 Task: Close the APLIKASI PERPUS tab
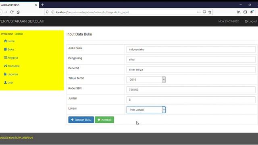coord(36,5)
